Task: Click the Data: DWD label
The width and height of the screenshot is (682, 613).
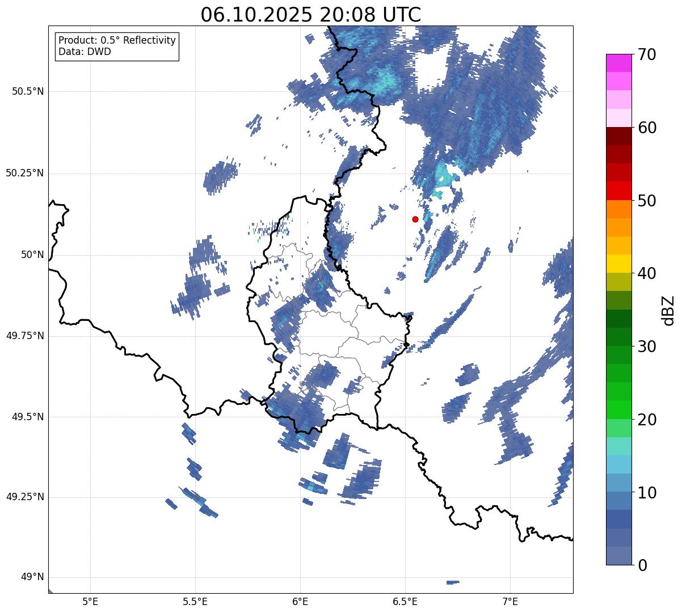Action: [85, 52]
